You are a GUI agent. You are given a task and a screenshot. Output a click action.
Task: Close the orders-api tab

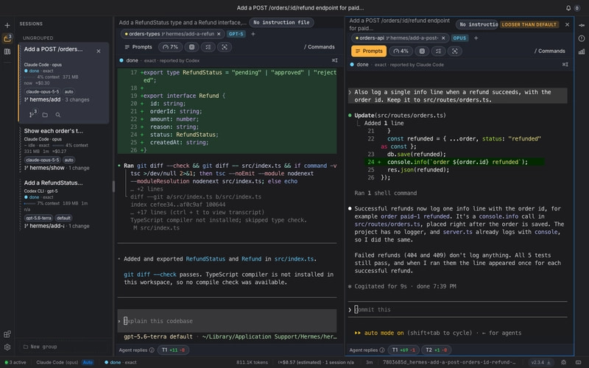[443, 38]
